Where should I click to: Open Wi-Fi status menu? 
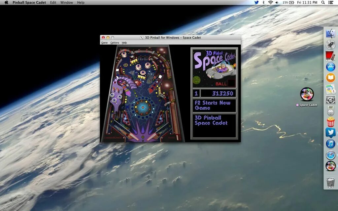(270, 2)
